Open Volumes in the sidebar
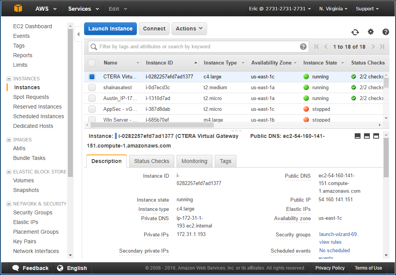 [x=23, y=180]
